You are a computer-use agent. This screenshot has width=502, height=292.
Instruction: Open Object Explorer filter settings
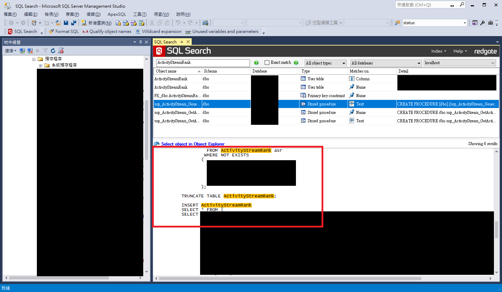(x=45, y=50)
